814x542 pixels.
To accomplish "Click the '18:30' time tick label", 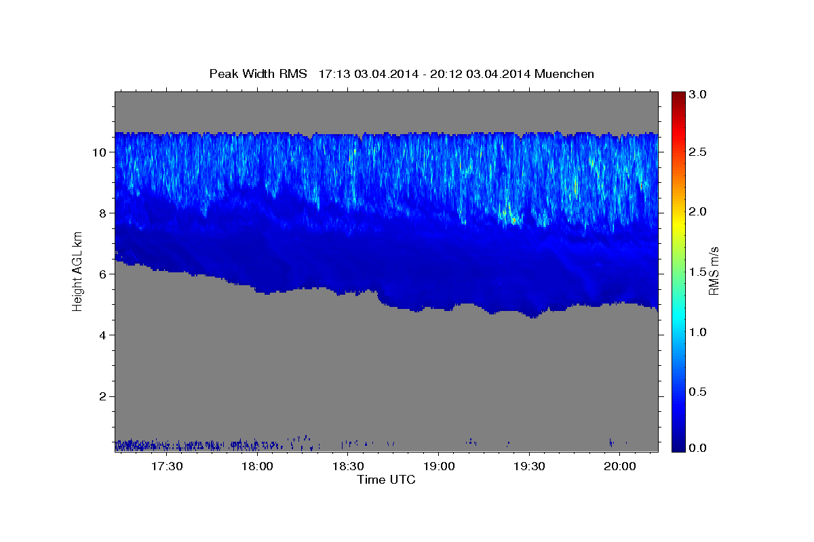I will click(x=348, y=466).
